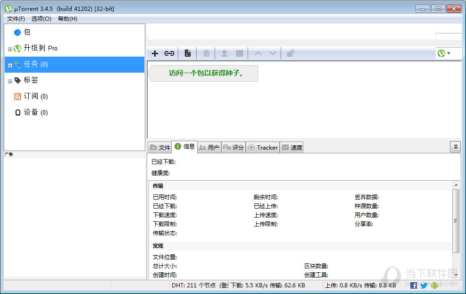Switch to the 用户 tab
This screenshot has height=294, width=466.
pos(209,147)
